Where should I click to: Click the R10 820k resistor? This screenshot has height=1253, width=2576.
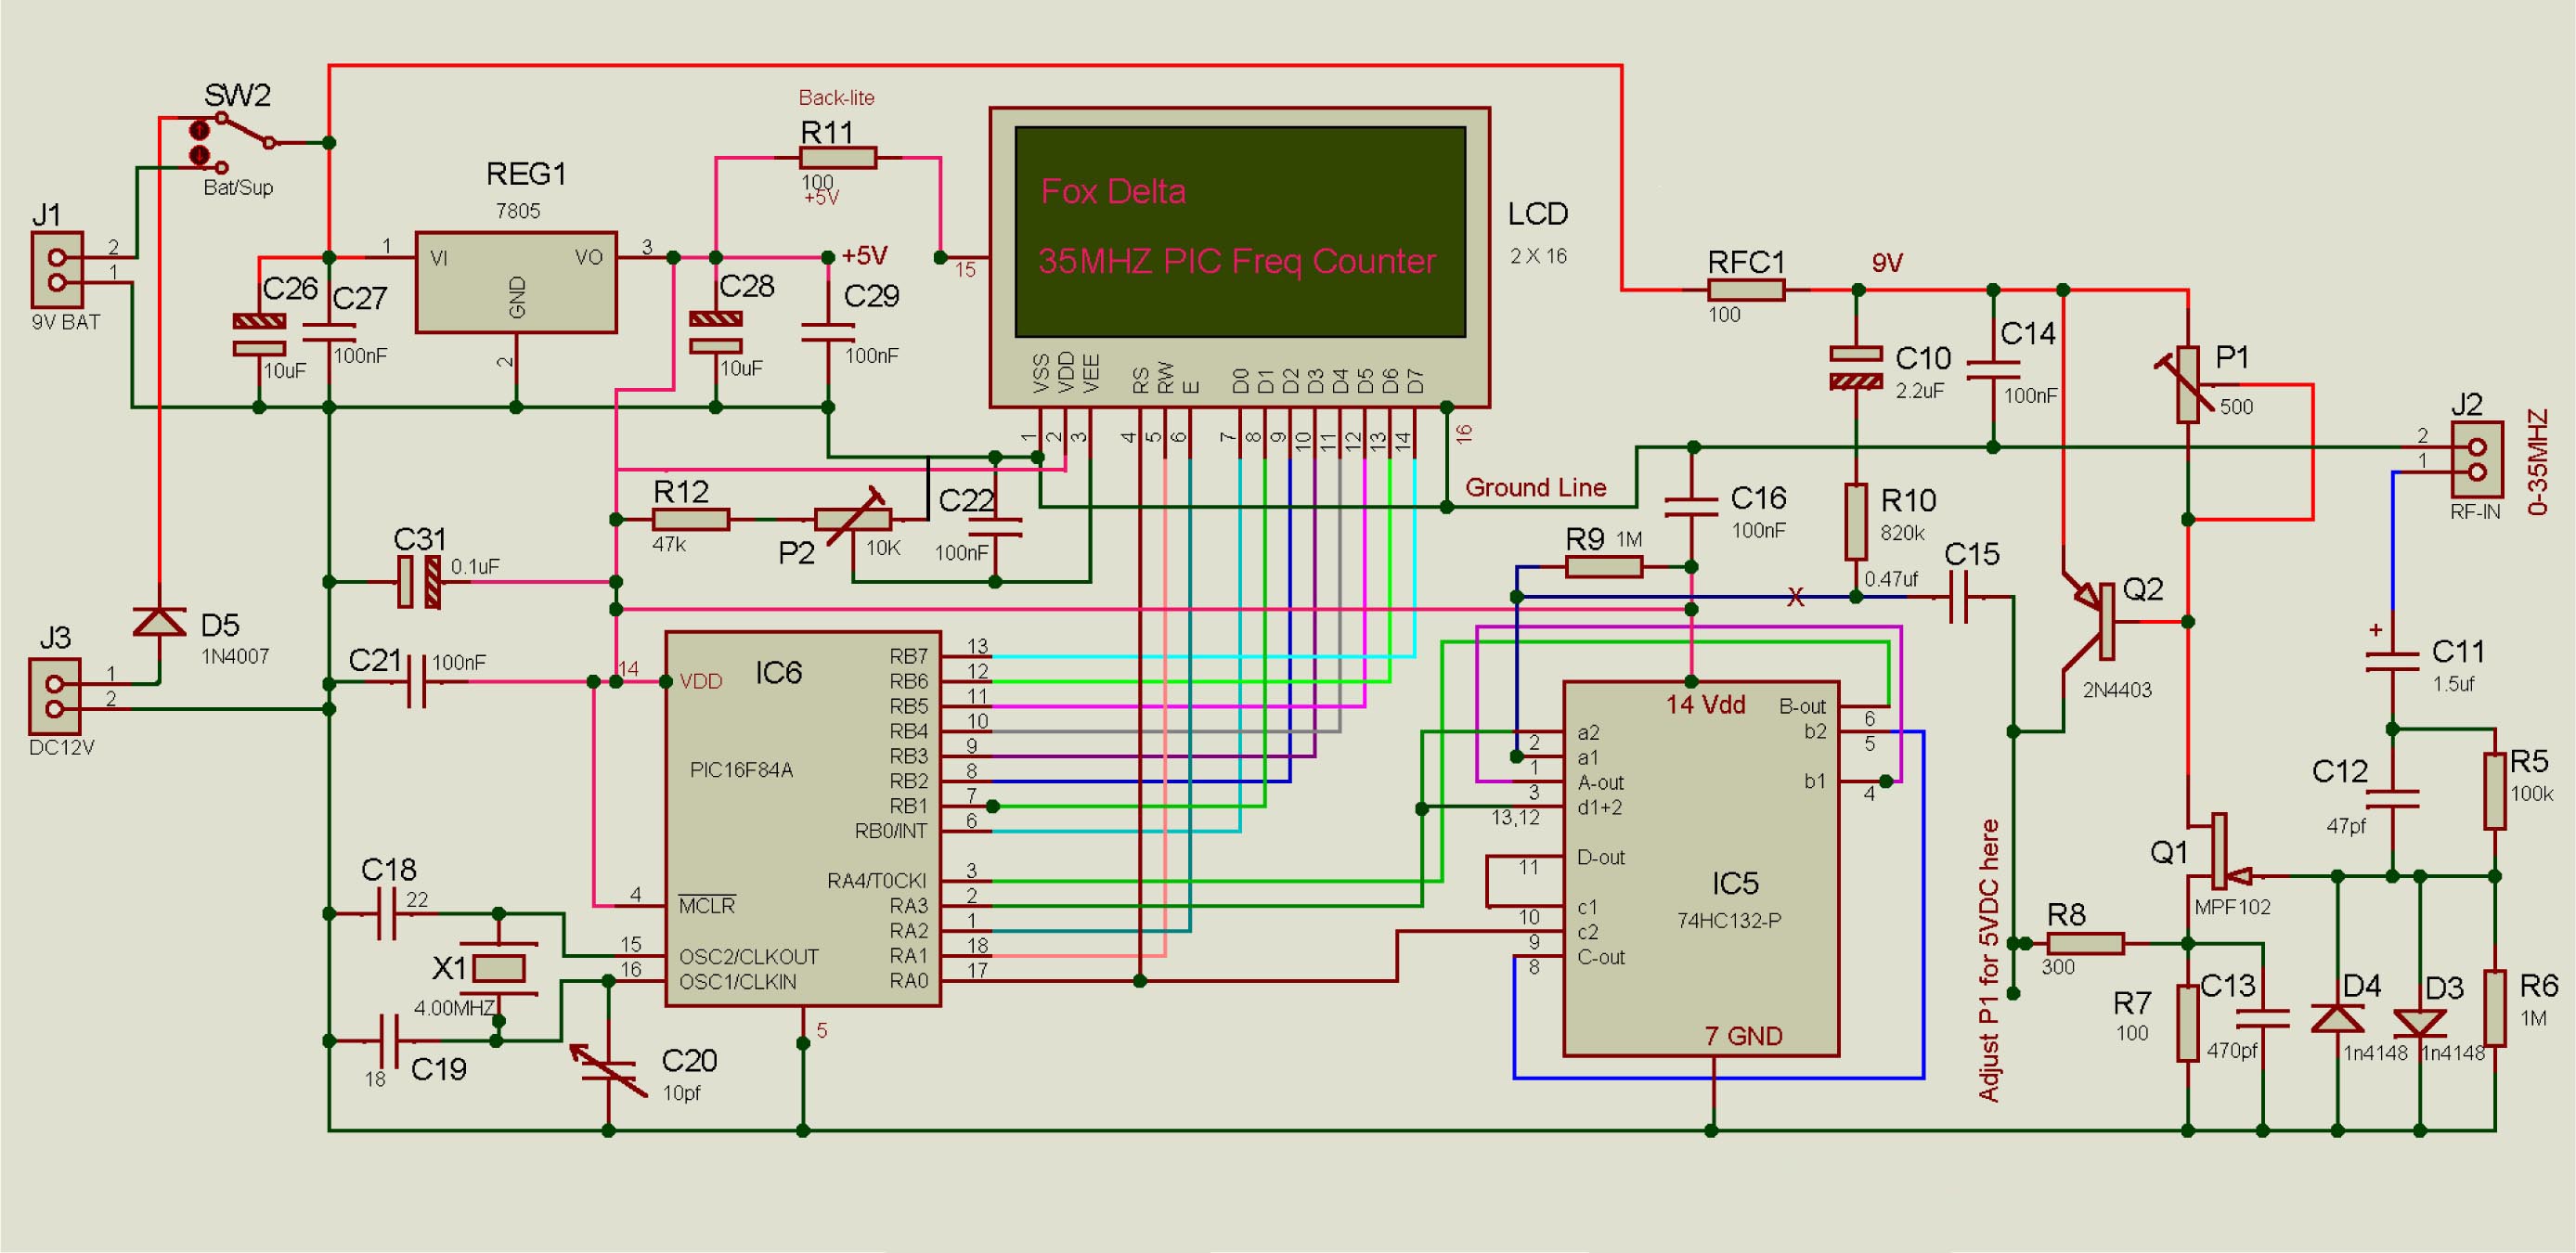click(x=1856, y=521)
